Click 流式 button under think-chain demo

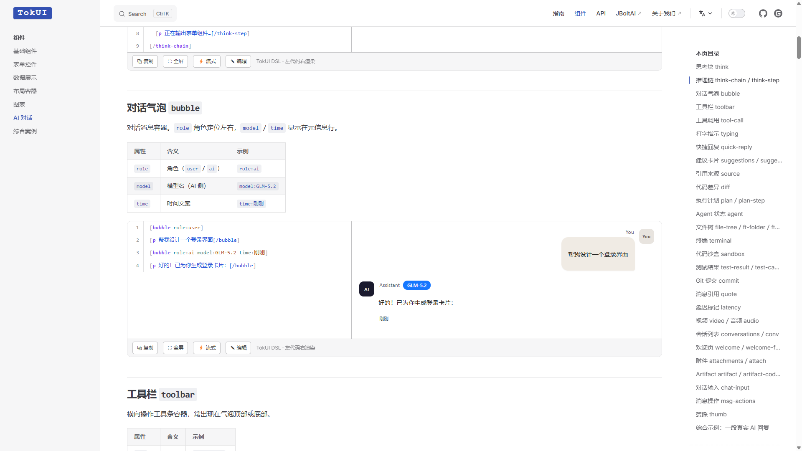coord(207,61)
